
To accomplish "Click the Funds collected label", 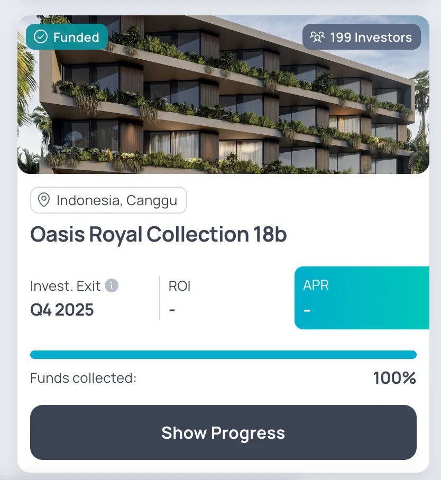I will pos(83,378).
